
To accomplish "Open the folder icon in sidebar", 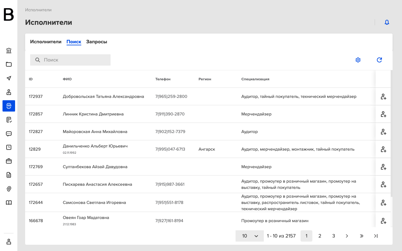I will (x=9, y=64).
